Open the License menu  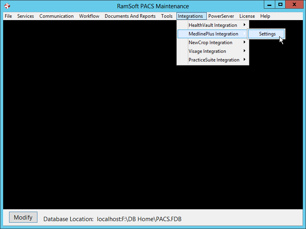pyautogui.click(x=247, y=16)
